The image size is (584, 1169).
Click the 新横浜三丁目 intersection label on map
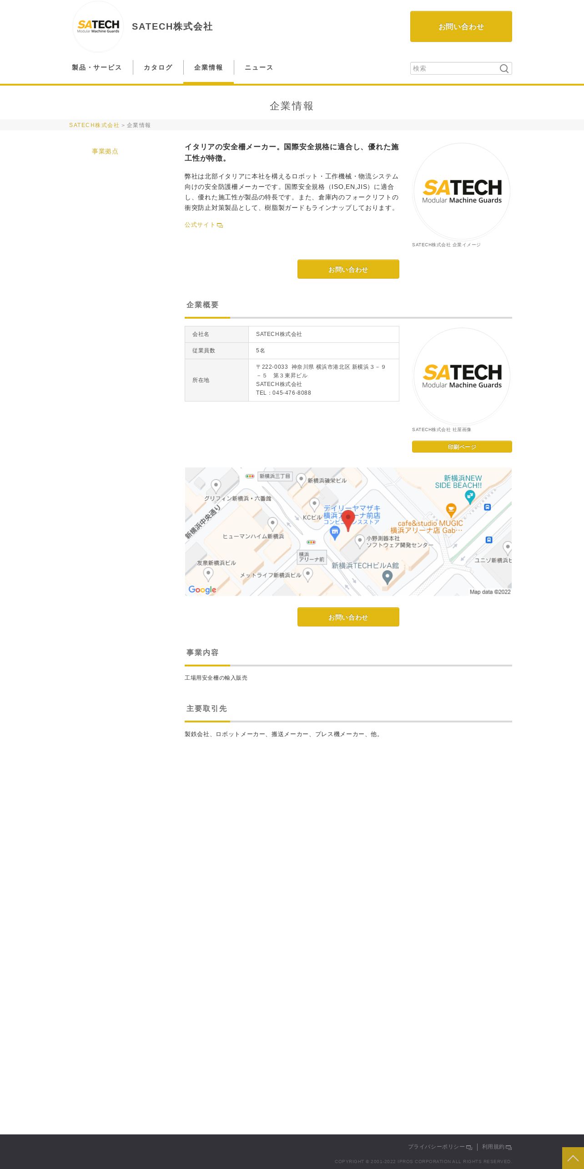pyautogui.click(x=275, y=476)
